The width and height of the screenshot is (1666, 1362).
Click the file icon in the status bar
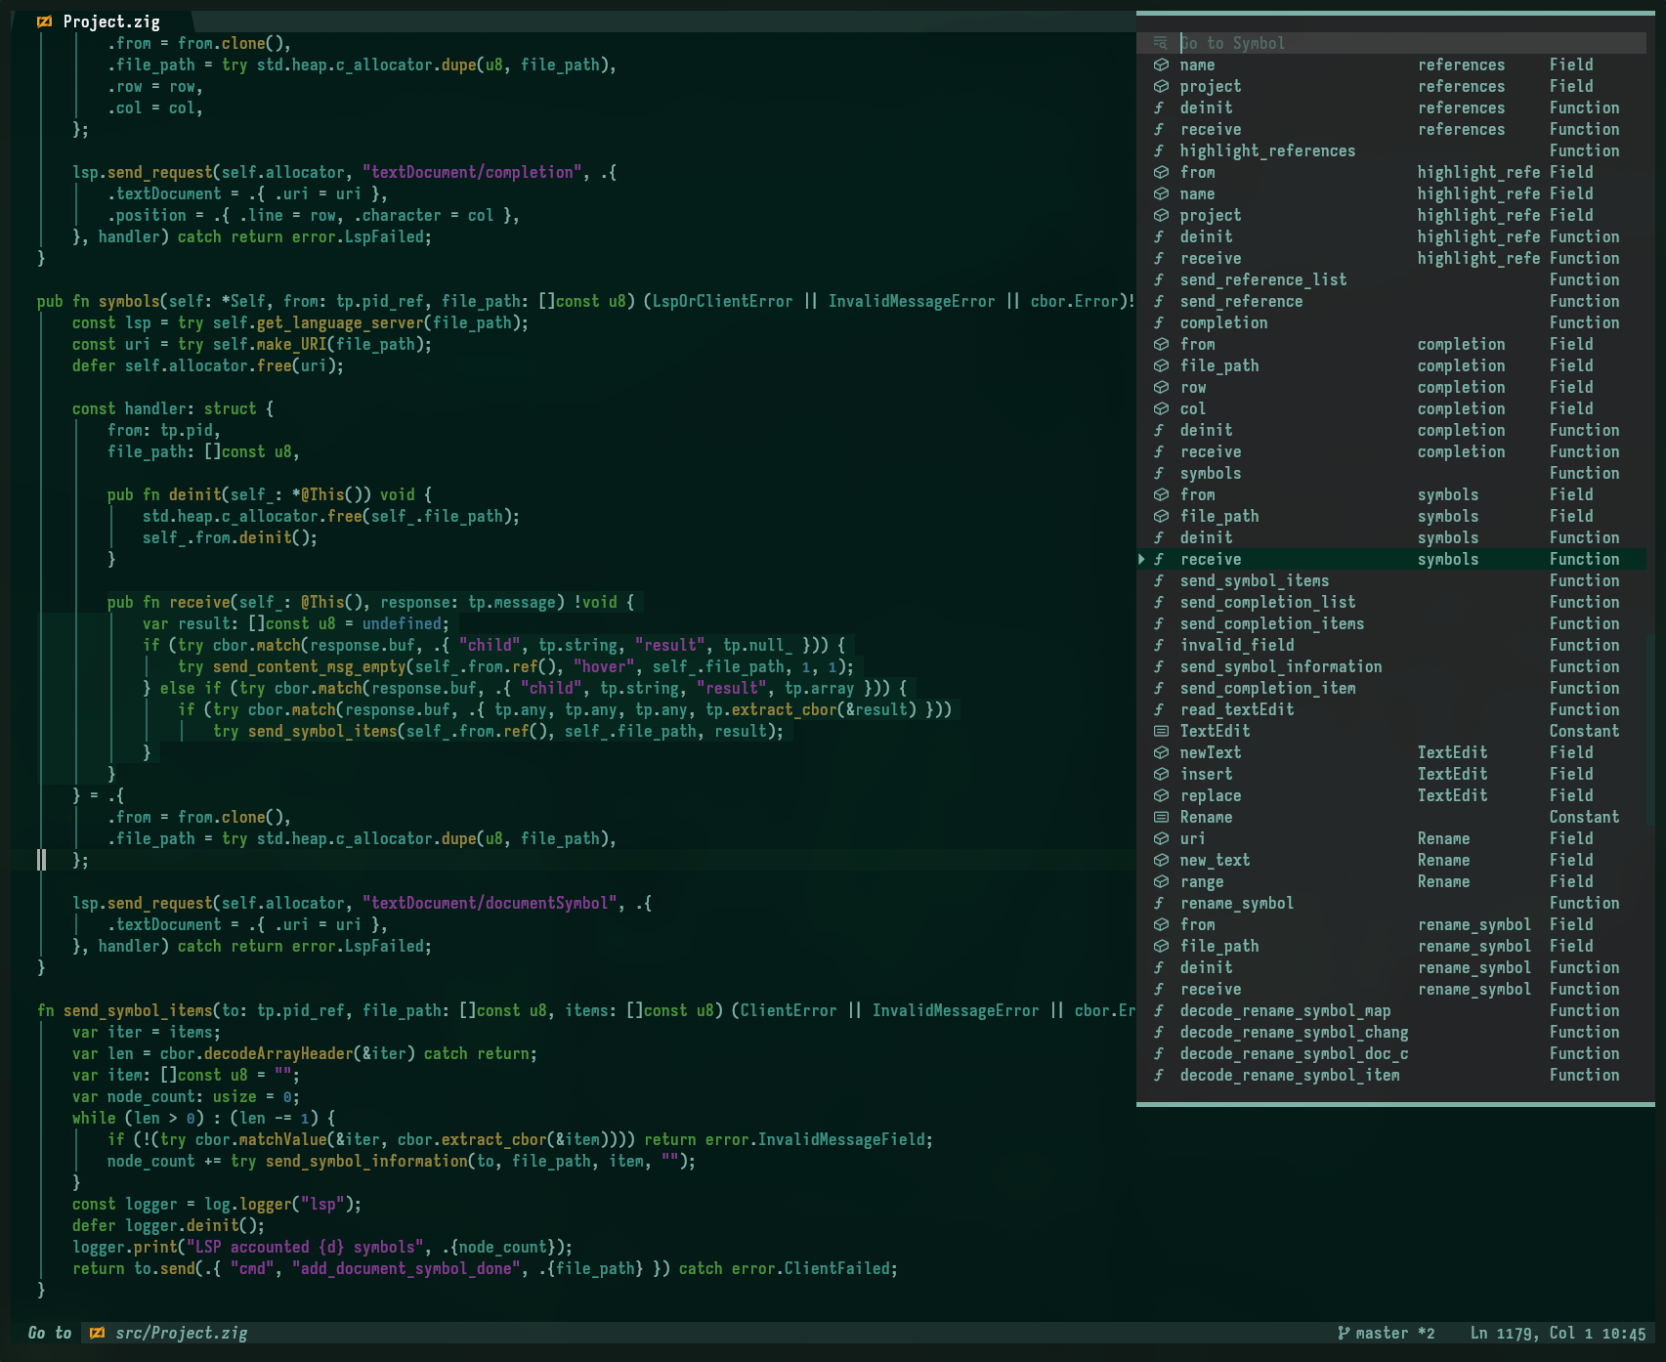coord(97,1333)
